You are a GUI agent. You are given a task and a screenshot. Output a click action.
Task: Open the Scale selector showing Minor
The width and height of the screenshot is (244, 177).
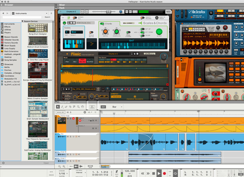point(77,32)
